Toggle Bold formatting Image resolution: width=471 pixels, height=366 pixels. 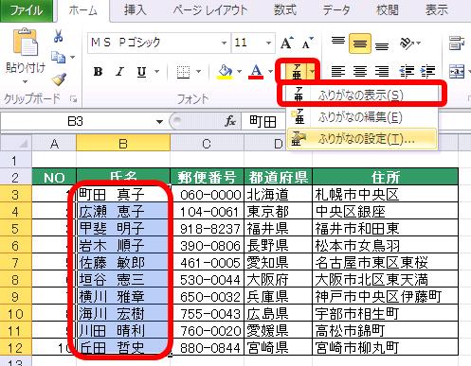(98, 72)
